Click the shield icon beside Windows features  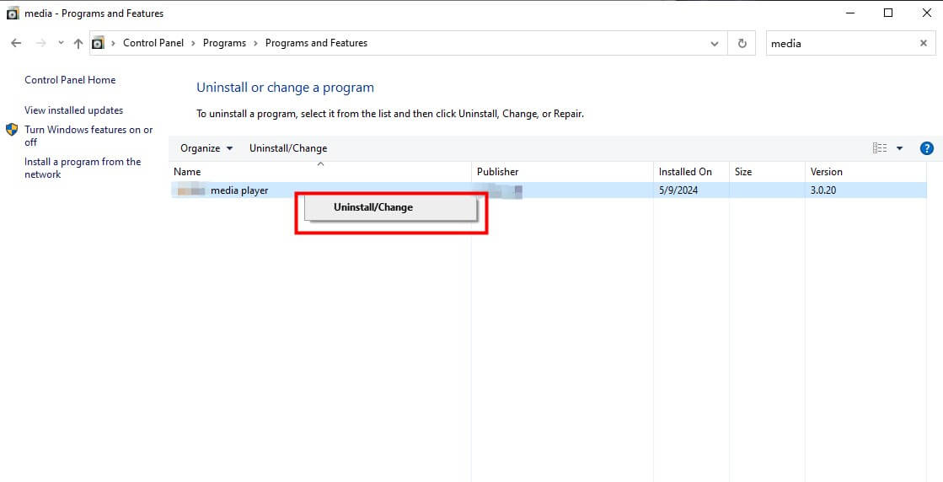tap(12, 130)
